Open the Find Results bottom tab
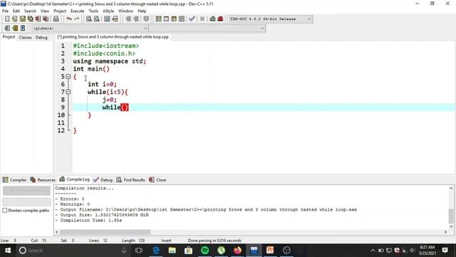Viewport: 456px width, 257px height. pyautogui.click(x=130, y=180)
